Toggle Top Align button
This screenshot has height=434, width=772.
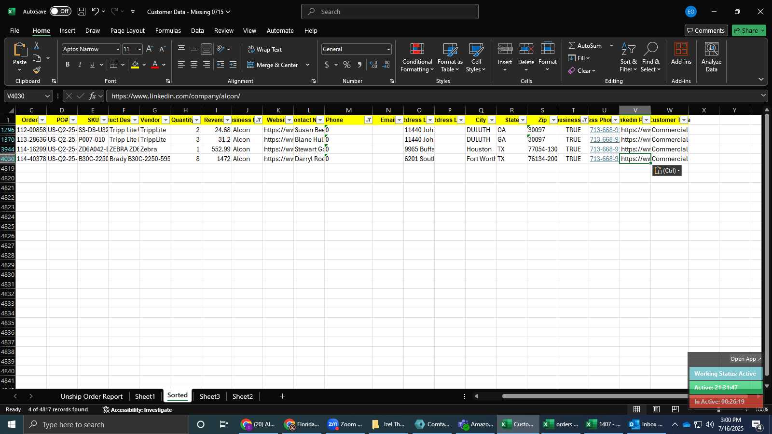point(181,49)
